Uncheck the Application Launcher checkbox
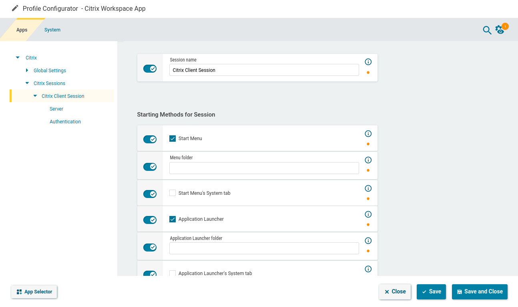518x307 pixels. pyautogui.click(x=172, y=219)
